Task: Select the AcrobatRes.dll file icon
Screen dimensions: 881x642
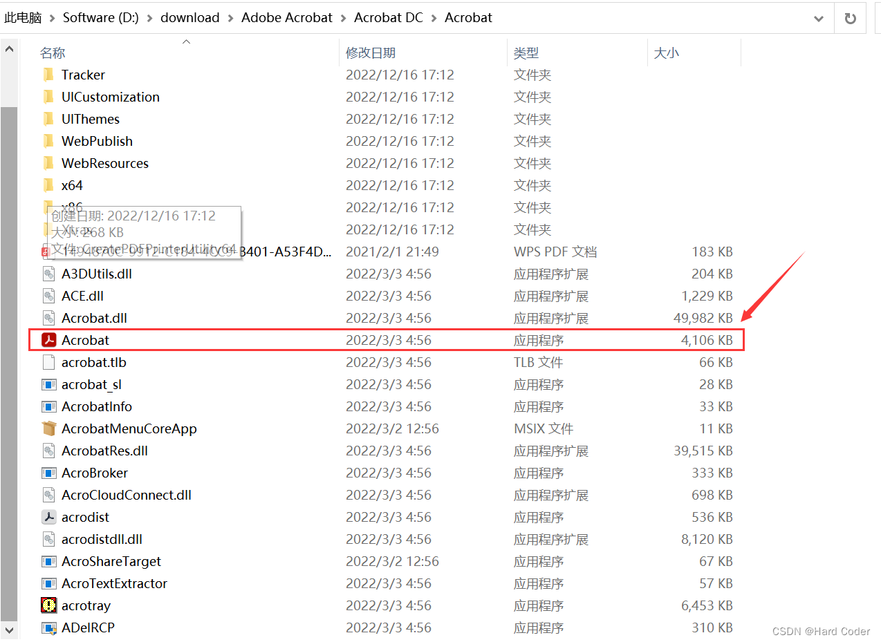Action: point(48,451)
